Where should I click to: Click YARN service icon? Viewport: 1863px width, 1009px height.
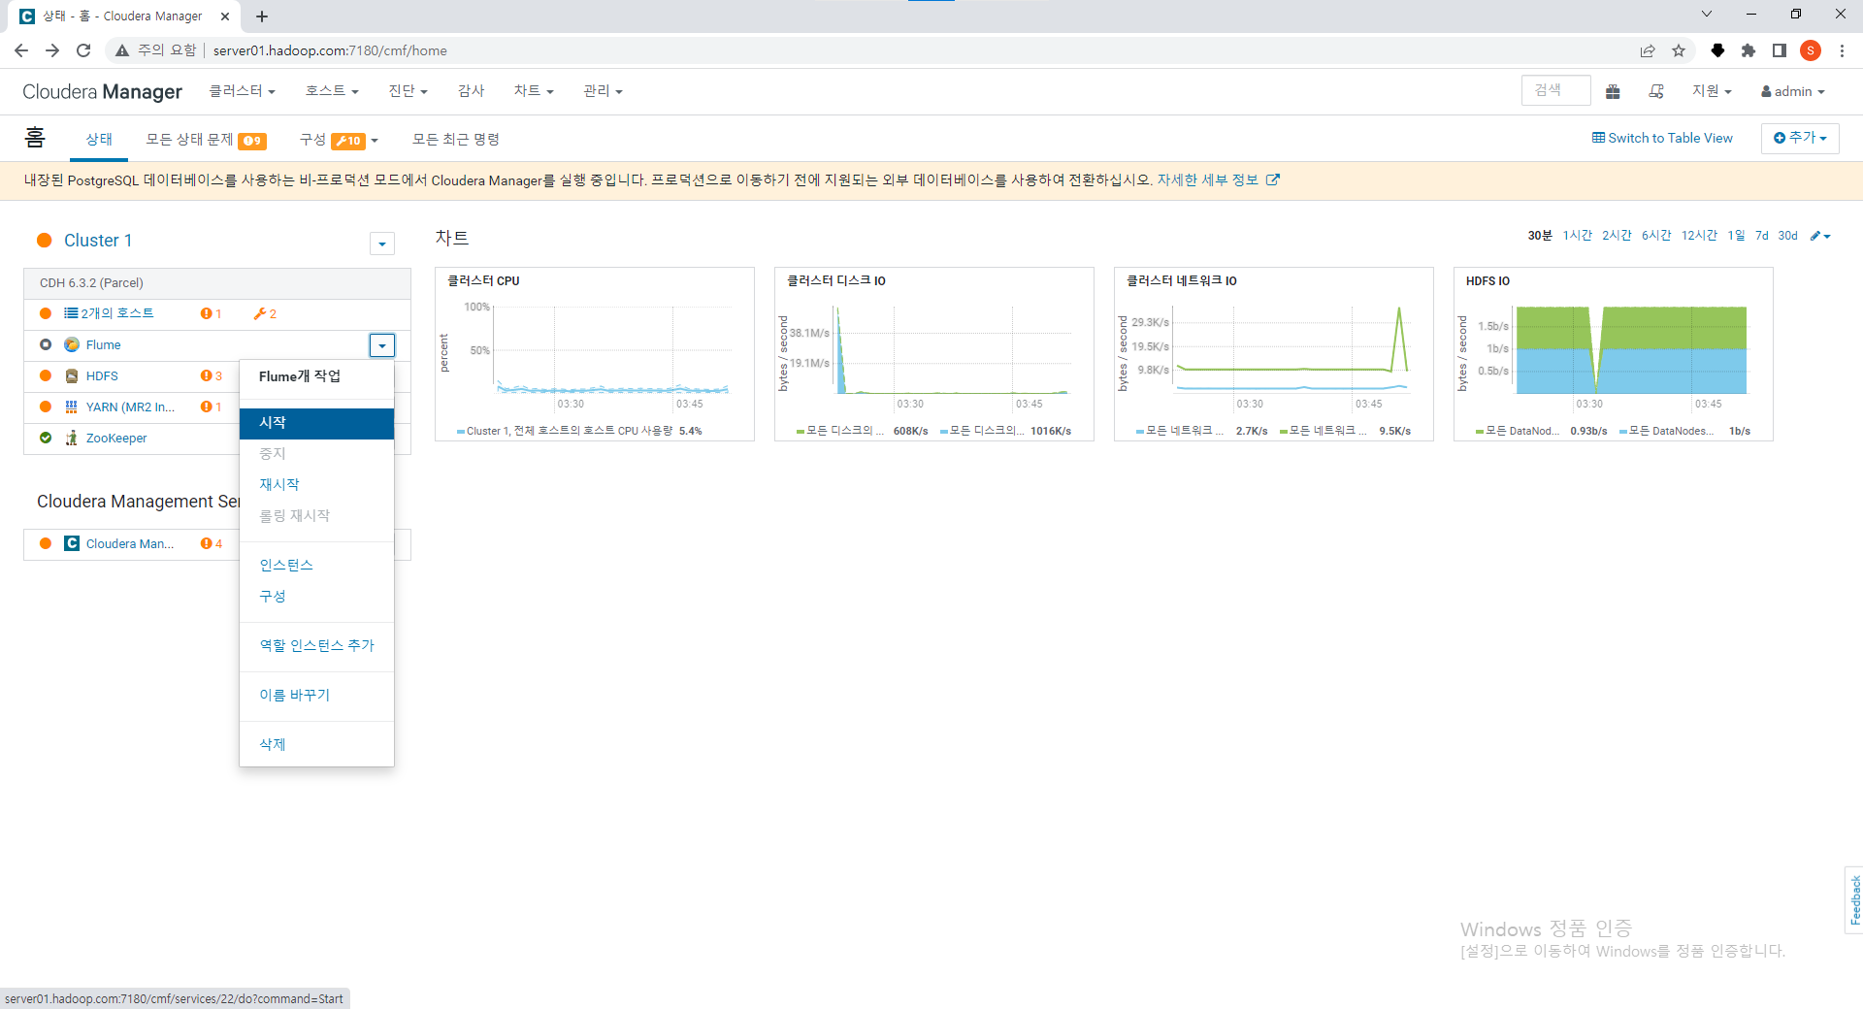click(72, 407)
